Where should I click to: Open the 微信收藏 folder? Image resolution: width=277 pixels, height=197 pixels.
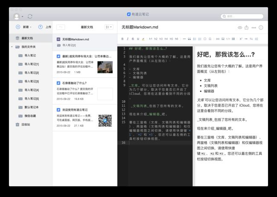tap(31, 116)
